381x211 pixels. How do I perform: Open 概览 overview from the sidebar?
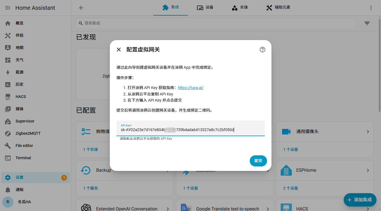36,23
